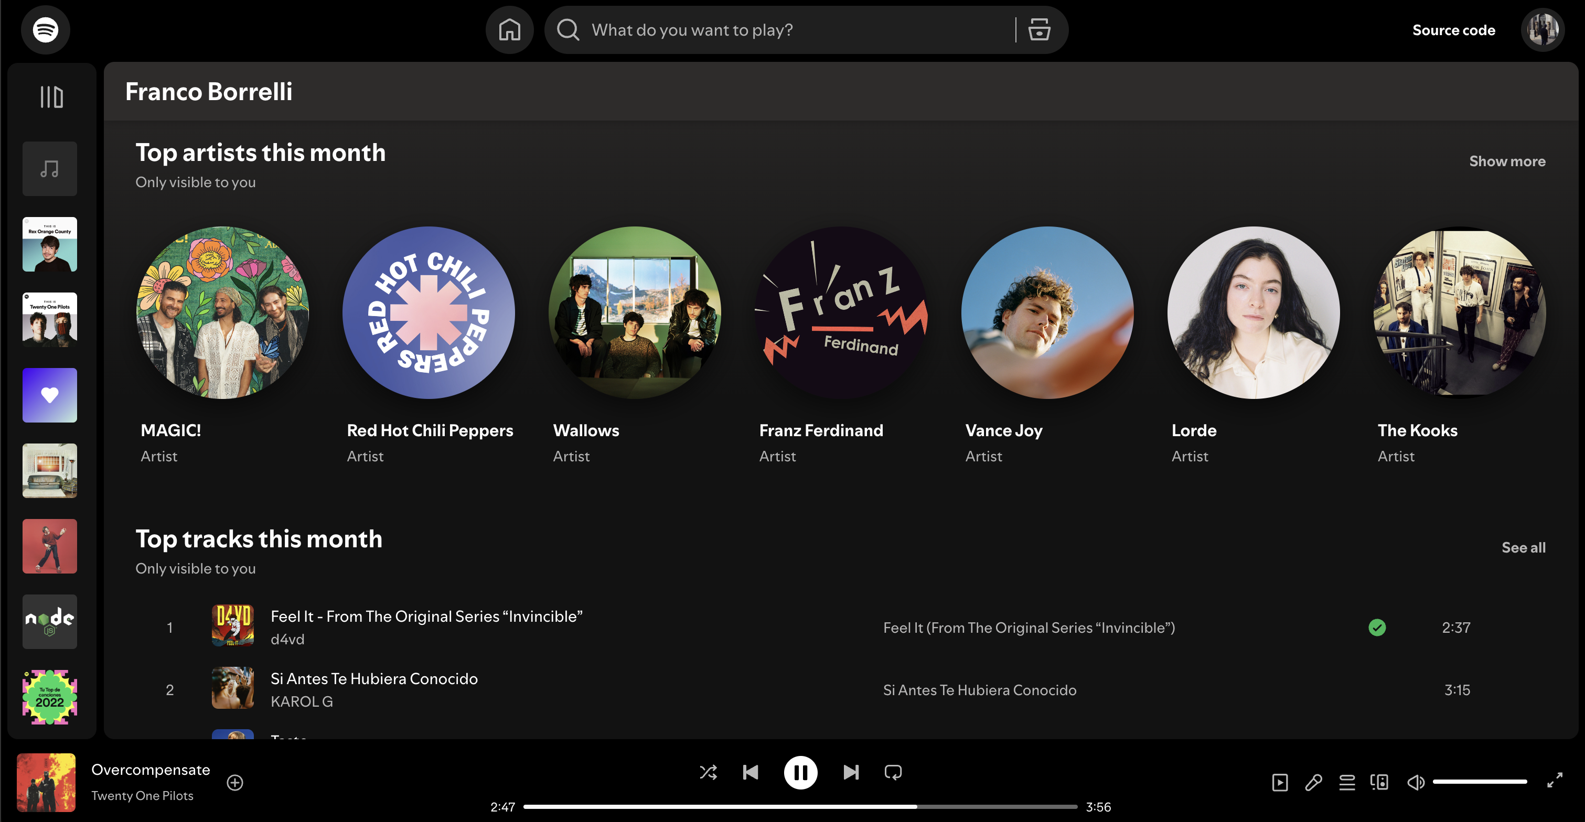1585x822 pixels.
Task: Click the Spotify logo icon
Action: pos(46,29)
